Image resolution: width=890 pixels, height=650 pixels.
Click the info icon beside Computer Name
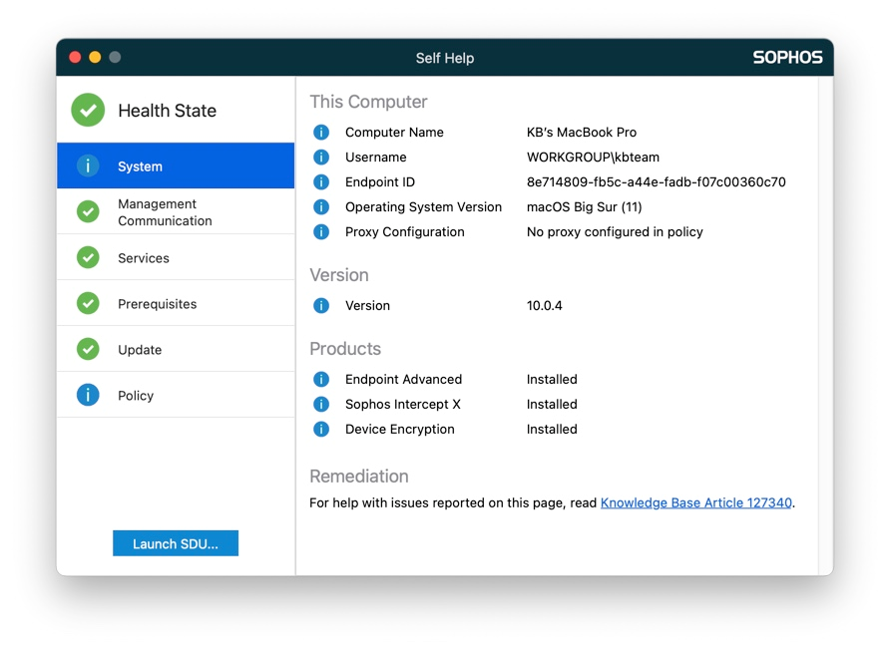click(320, 132)
